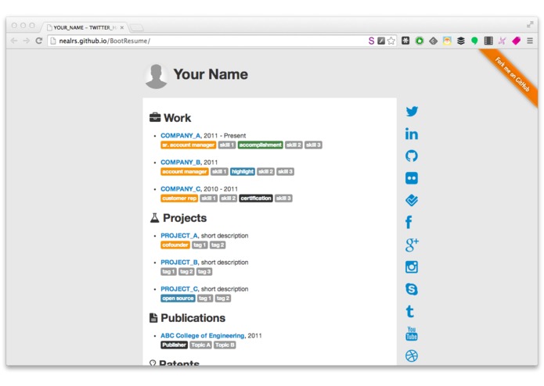This screenshot has width=544, height=386.
Task: Click the black Publisher label
Action: [175, 345]
